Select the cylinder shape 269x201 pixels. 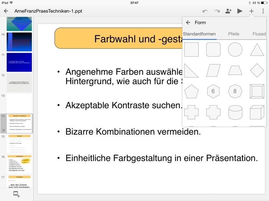point(235,112)
